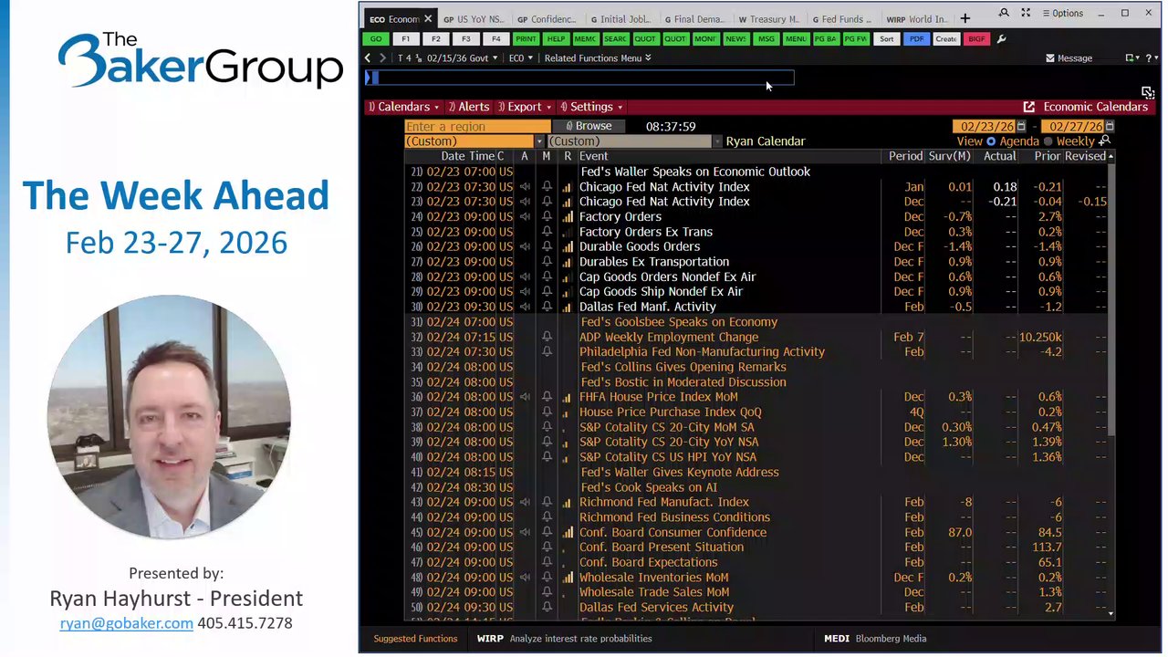The height and width of the screenshot is (657, 1168).
Task: Focus the blue command line input field
Action: pos(580,78)
